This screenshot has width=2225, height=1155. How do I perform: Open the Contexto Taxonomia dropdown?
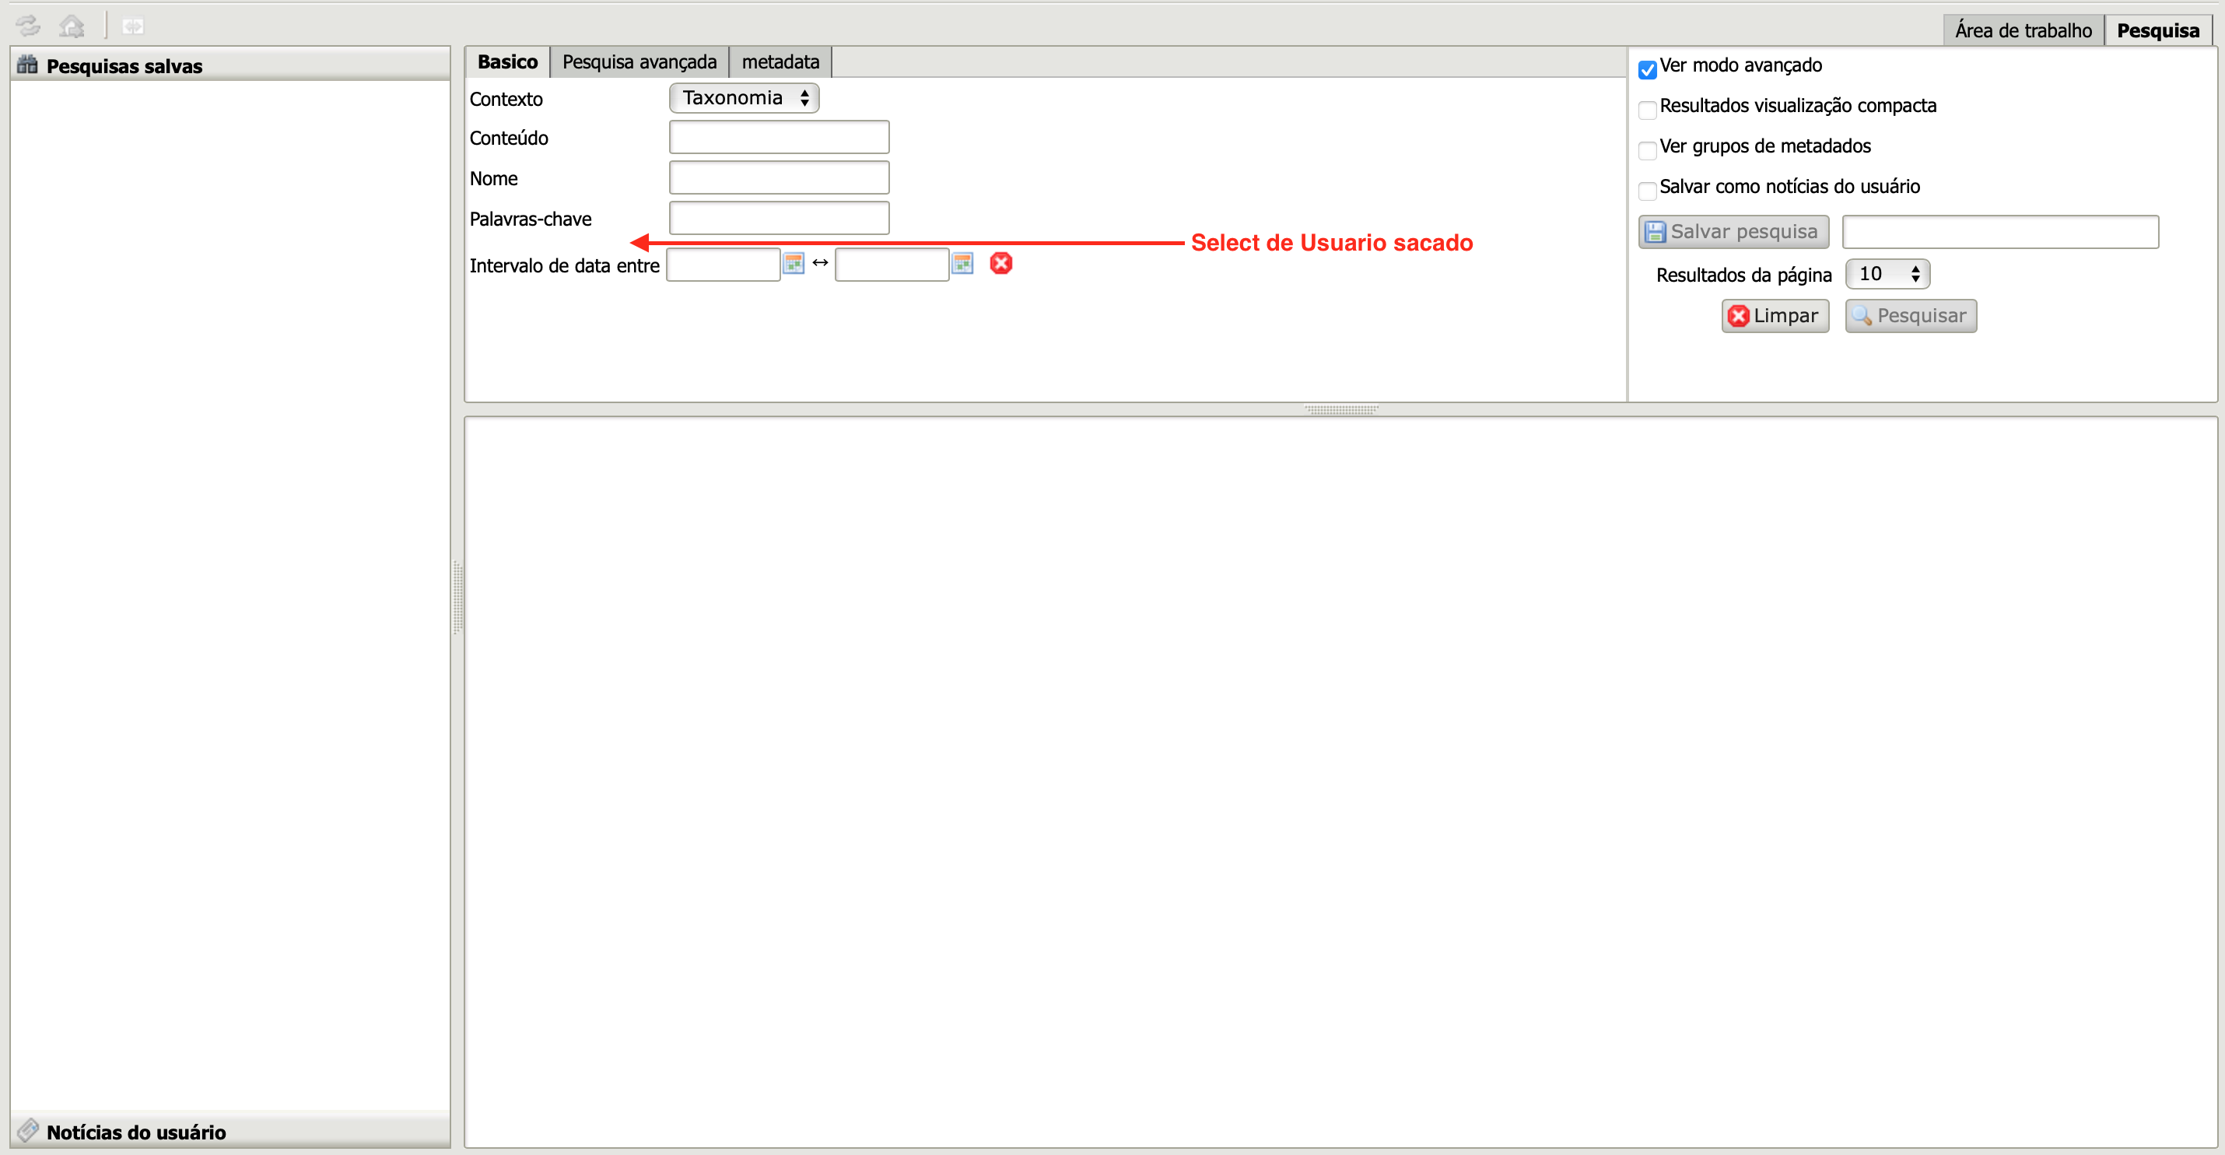(744, 97)
